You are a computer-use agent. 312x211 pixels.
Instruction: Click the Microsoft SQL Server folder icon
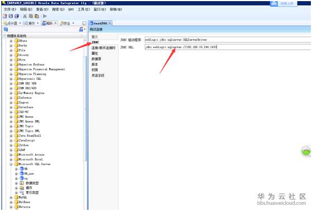(17, 164)
